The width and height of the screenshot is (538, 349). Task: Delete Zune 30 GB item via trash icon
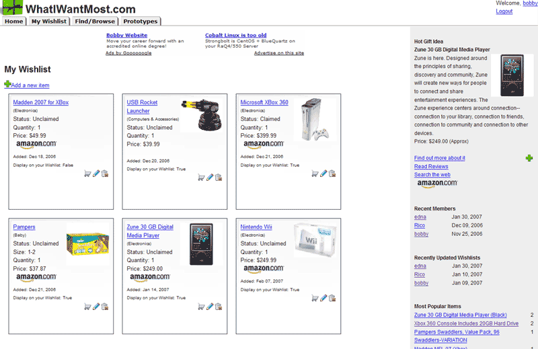218,307
